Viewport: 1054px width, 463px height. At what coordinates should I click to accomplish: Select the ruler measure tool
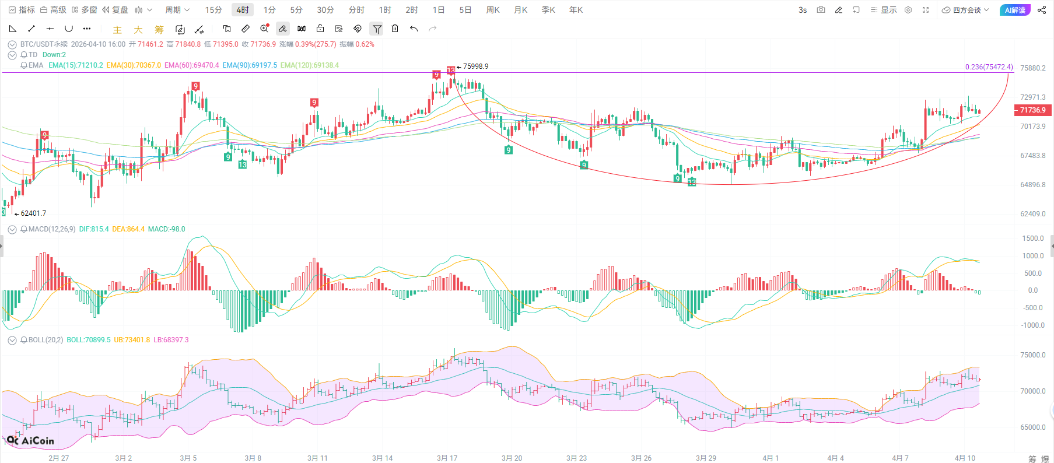click(246, 29)
